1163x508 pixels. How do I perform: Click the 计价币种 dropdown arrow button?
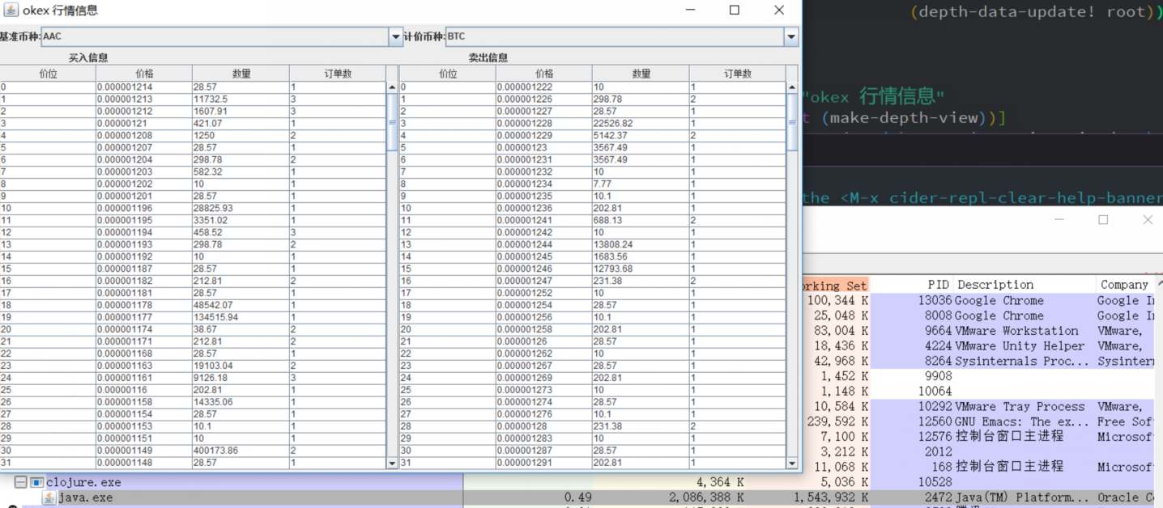click(x=791, y=36)
